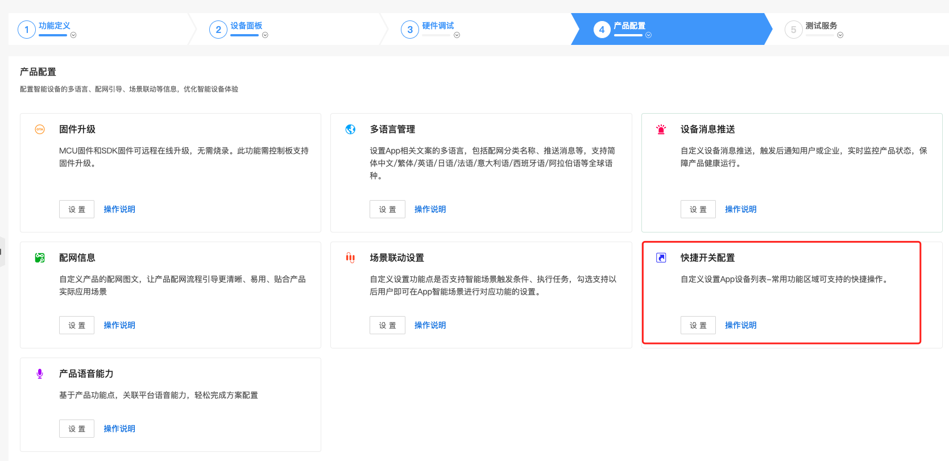
Task: Click the 快捷开关配置 shortcut icon
Action: [661, 258]
